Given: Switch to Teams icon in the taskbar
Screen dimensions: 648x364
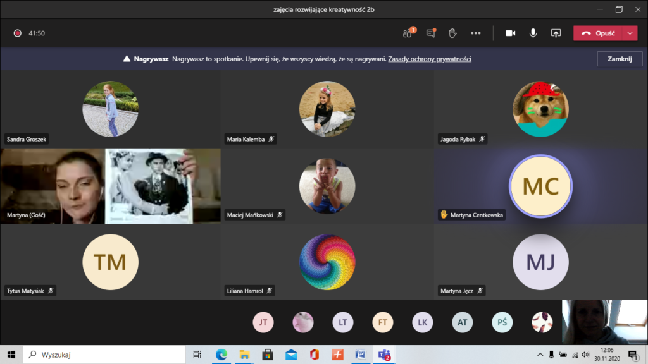Looking at the screenshot, I should point(384,355).
